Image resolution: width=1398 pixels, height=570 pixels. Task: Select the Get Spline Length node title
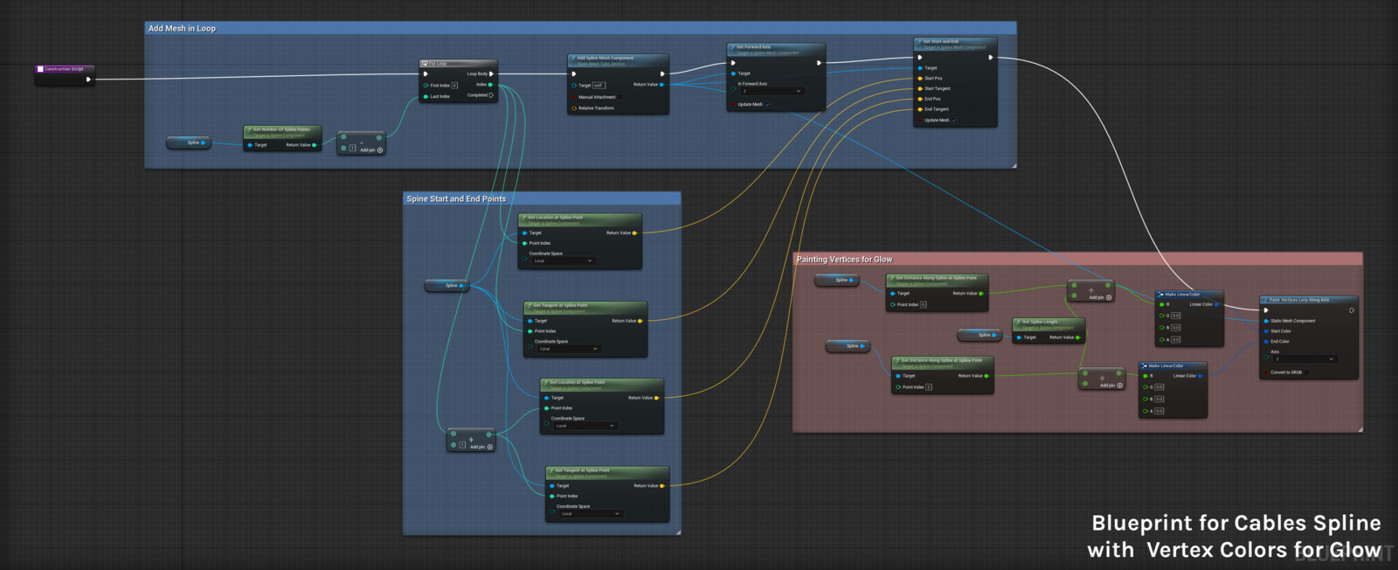coord(1040,321)
